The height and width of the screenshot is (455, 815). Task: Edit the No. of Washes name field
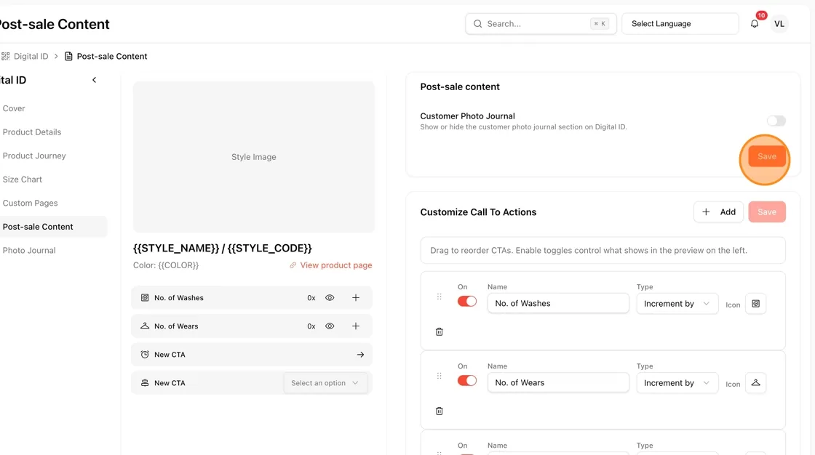[558, 303]
